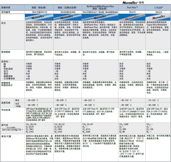Click the 系列编号 row label
The height and width of the screenshot is (162, 171).
pyautogui.click(x=6, y=12)
